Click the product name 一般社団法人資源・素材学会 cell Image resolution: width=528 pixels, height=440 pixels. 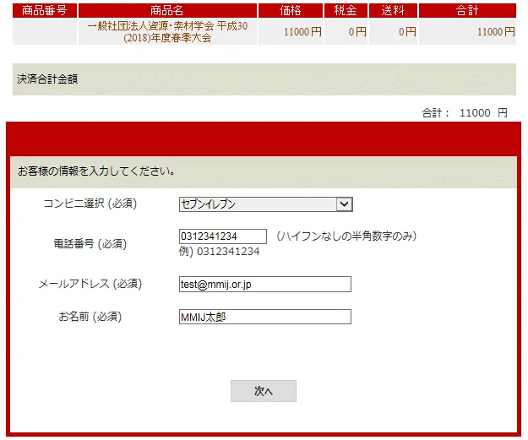[x=167, y=32]
